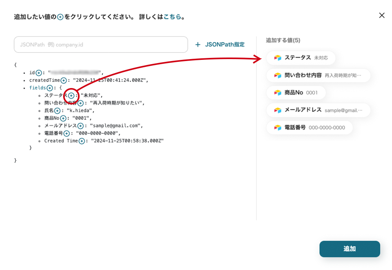Click the JSONPath指定 button
Screen dimensions: 392x270
coord(220,45)
